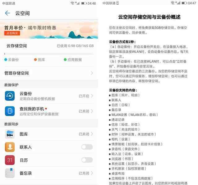
Task: Tap the blue 云备份 legend dot
Action: 6,60
